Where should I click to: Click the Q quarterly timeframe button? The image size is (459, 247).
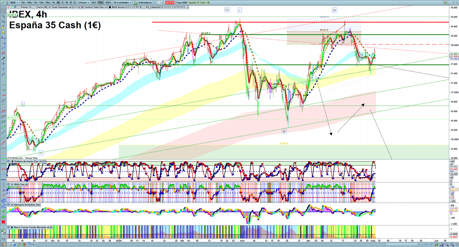pos(75,3)
